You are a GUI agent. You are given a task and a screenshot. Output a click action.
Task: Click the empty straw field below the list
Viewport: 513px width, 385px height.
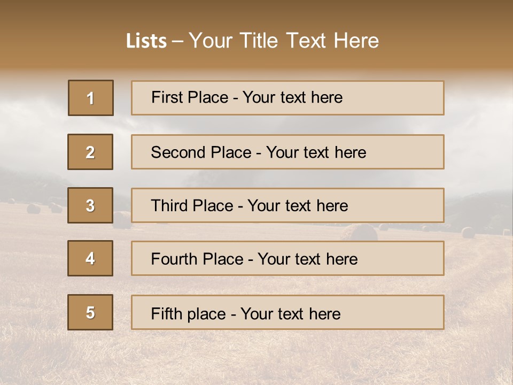tap(256, 358)
